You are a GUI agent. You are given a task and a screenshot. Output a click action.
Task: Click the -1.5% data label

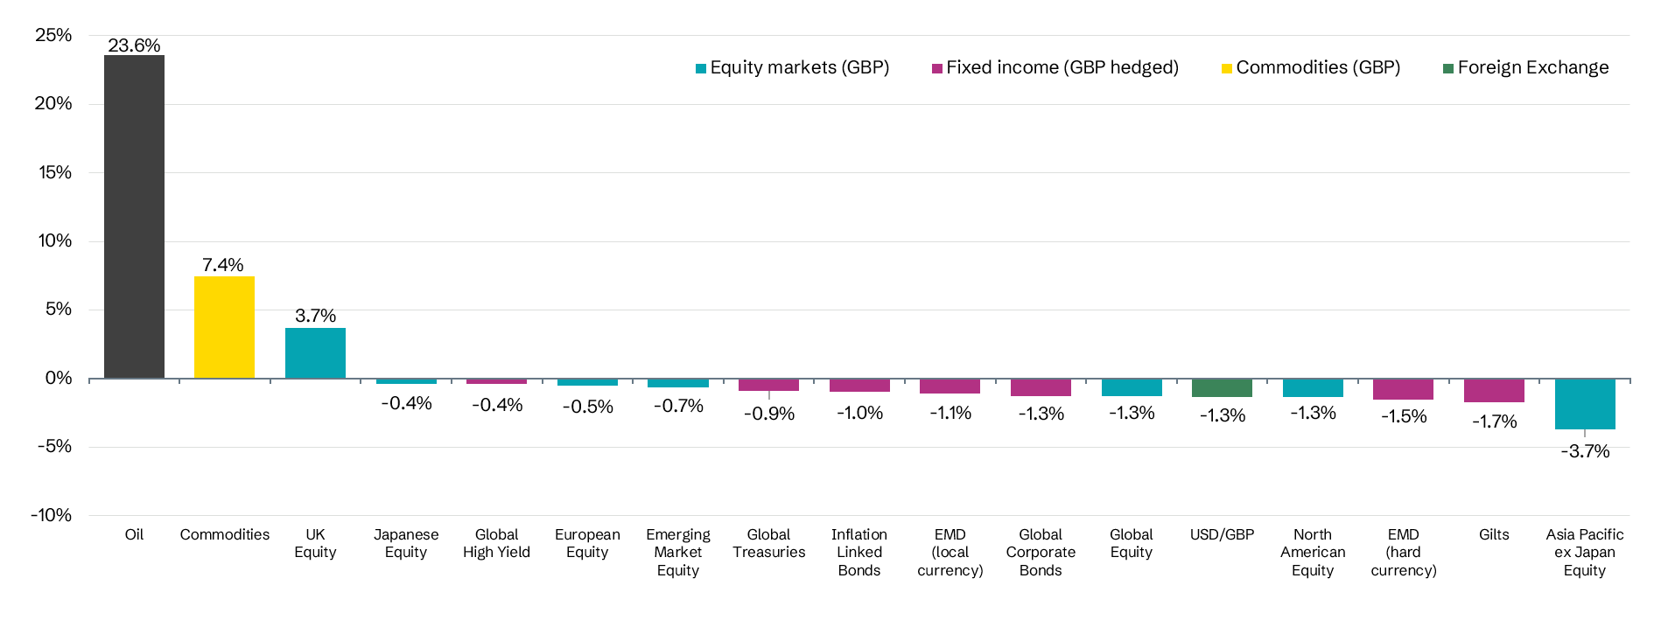[x=1403, y=416]
